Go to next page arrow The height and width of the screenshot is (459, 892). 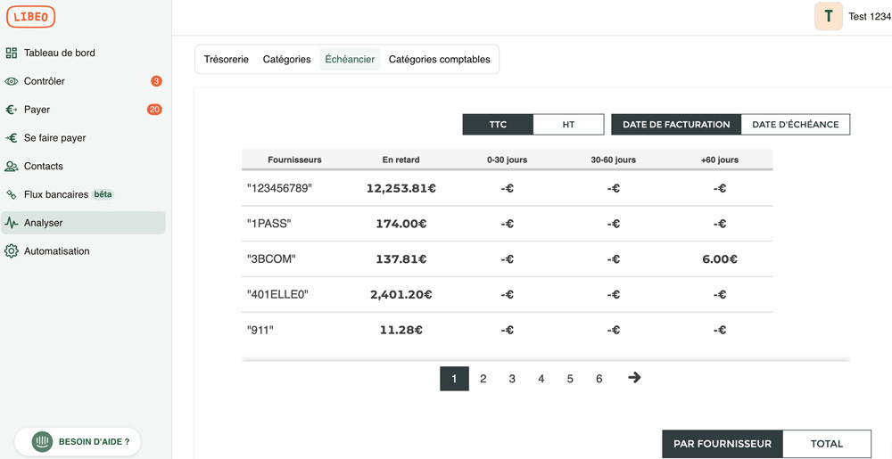[634, 378]
